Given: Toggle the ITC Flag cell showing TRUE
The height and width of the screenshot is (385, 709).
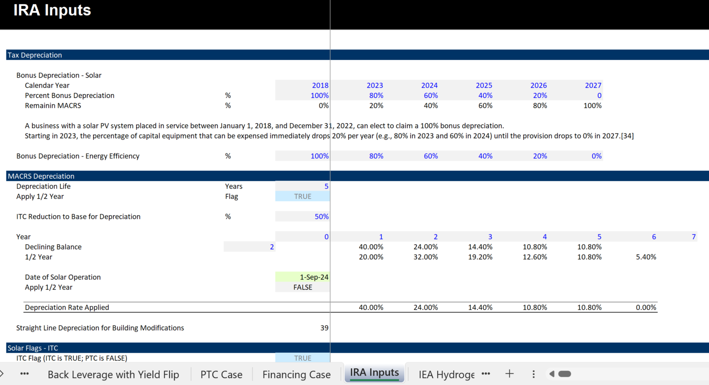Looking at the screenshot, I should coord(302,358).
